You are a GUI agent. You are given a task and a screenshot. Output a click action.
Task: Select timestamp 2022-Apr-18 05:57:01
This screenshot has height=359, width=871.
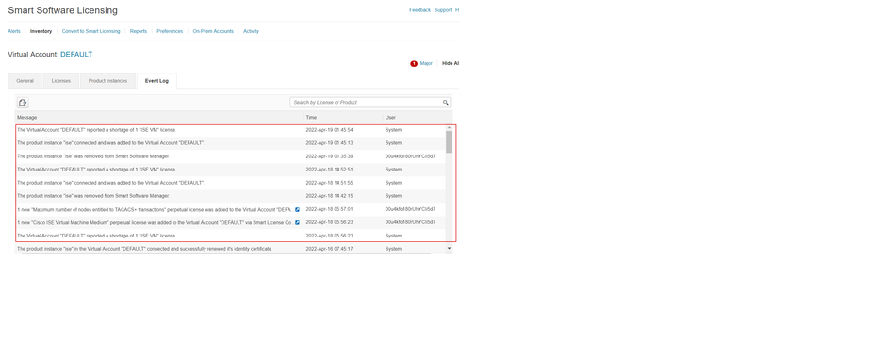click(x=329, y=209)
